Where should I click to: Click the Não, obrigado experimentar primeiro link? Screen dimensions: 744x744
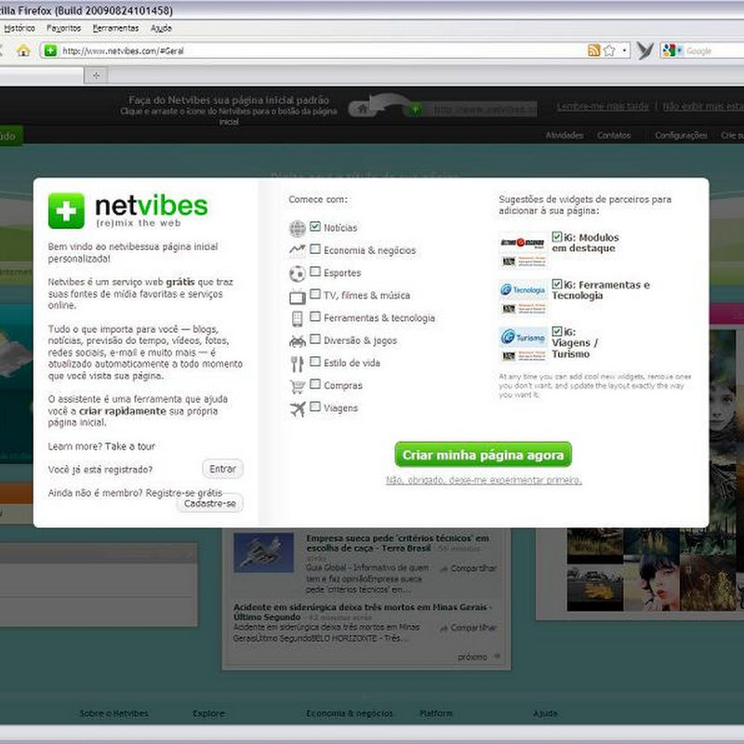point(484,480)
